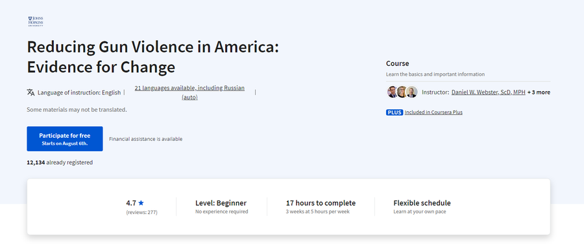The image size is (584, 247).
Task: Open the 21 languages available link
Action: pyautogui.click(x=189, y=92)
